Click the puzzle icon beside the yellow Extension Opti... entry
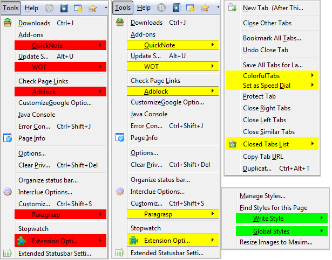The height and width of the screenshot is (260, 332). (x=134, y=241)
